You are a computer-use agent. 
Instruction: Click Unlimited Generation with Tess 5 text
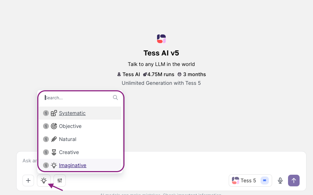tap(161, 83)
